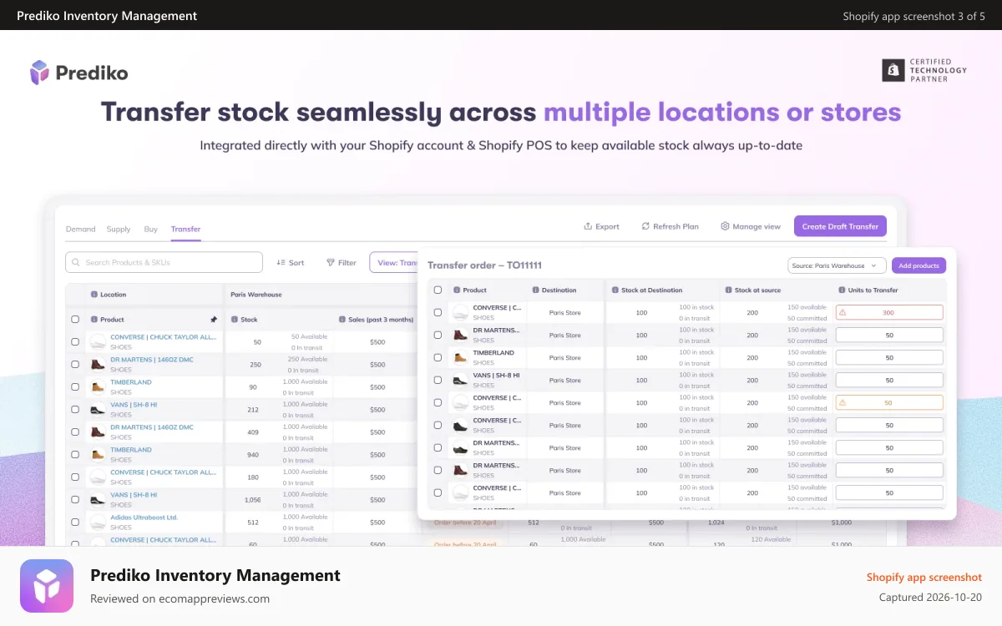This screenshot has height=626, width=1002.
Task: Check the row with stock 212
Action: [x=75, y=410]
